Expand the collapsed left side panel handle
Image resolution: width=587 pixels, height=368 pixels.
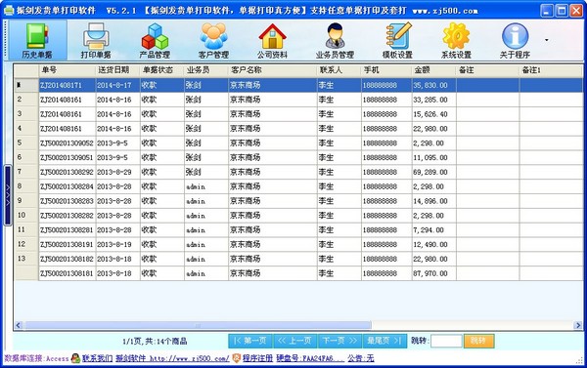pyautogui.click(x=8, y=195)
